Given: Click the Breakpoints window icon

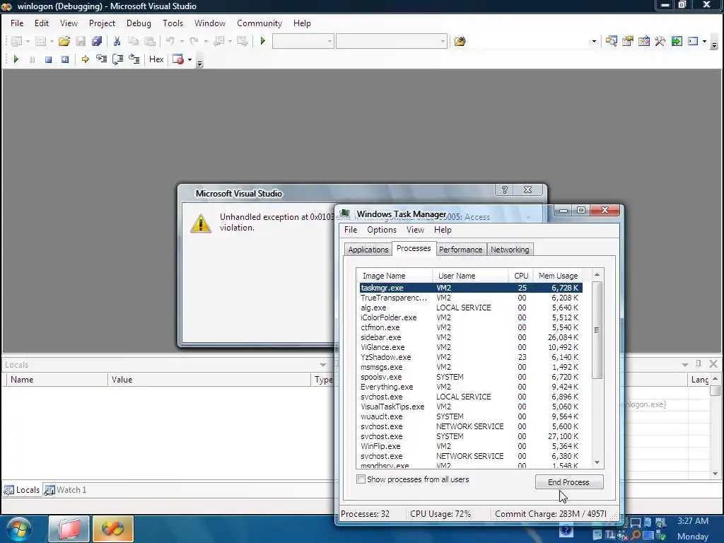Looking at the screenshot, I should tap(177, 59).
